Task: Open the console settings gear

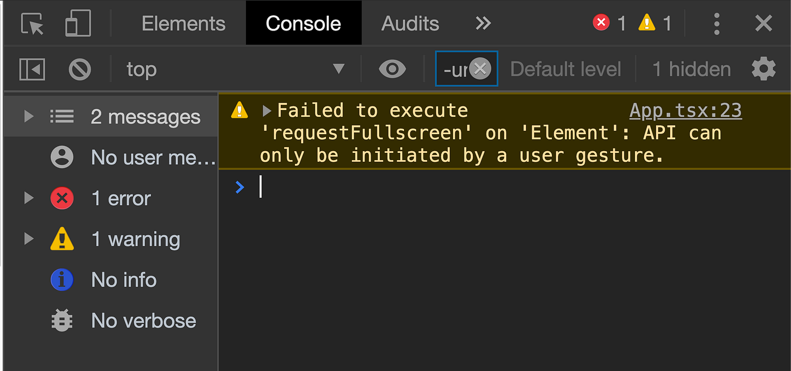Action: click(763, 69)
